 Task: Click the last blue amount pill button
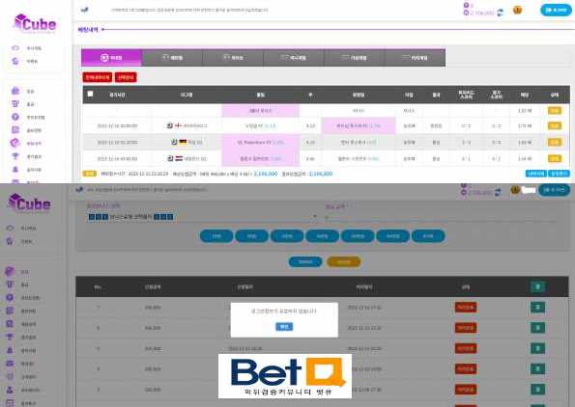tap(428, 236)
